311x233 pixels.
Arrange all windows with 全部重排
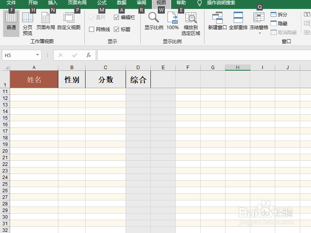[x=238, y=21]
